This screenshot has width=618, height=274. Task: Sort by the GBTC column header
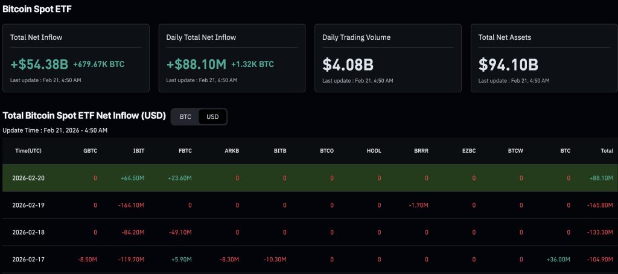tap(90, 150)
